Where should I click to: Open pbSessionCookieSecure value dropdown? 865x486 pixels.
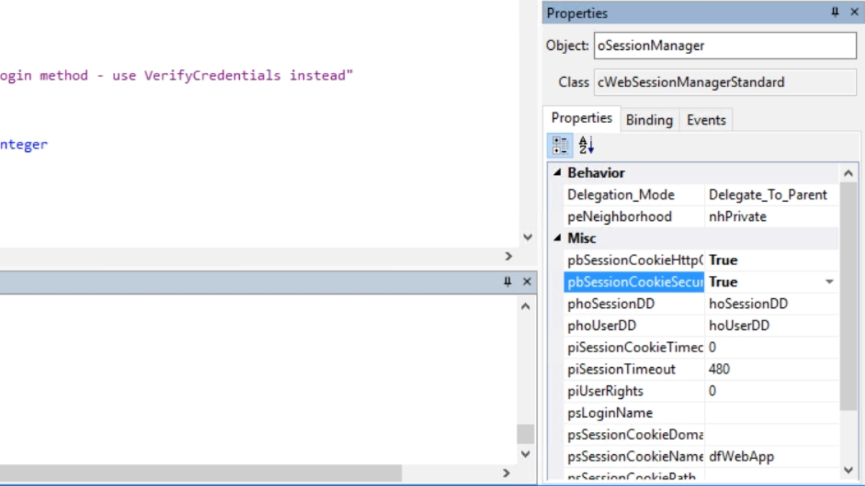[x=829, y=281]
